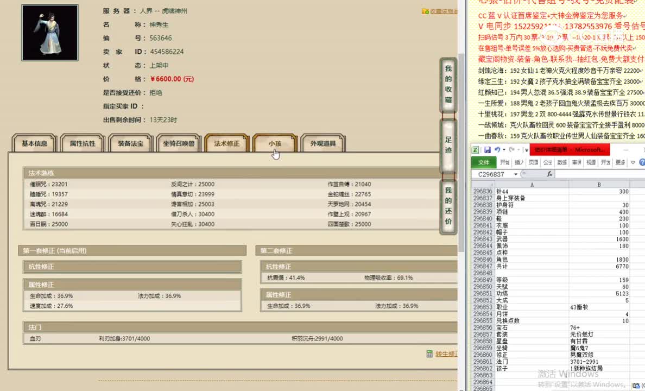
Task: Click the character portrait thumbnail top left
Action: (x=49, y=32)
